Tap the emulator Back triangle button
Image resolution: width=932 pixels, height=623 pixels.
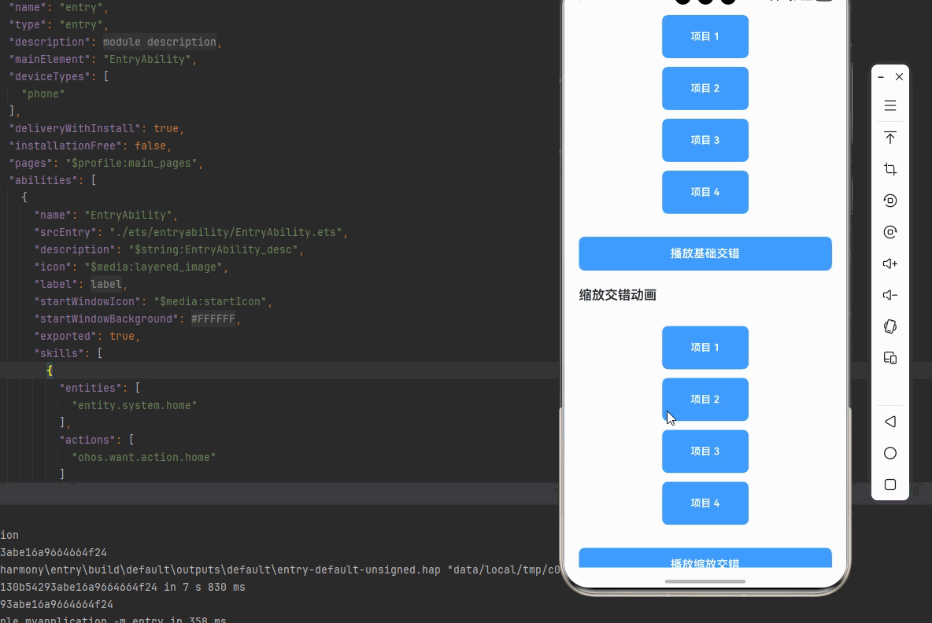(889, 422)
